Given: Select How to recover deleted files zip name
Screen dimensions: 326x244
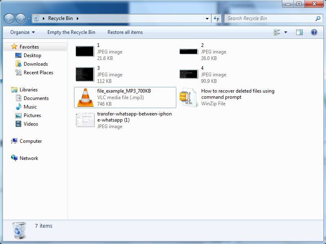Looking at the screenshot, I should [238, 94].
